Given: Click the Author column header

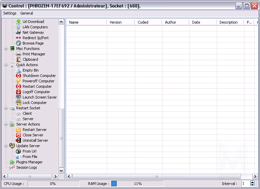Looking at the screenshot, I should pyautogui.click(x=175, y=22).
